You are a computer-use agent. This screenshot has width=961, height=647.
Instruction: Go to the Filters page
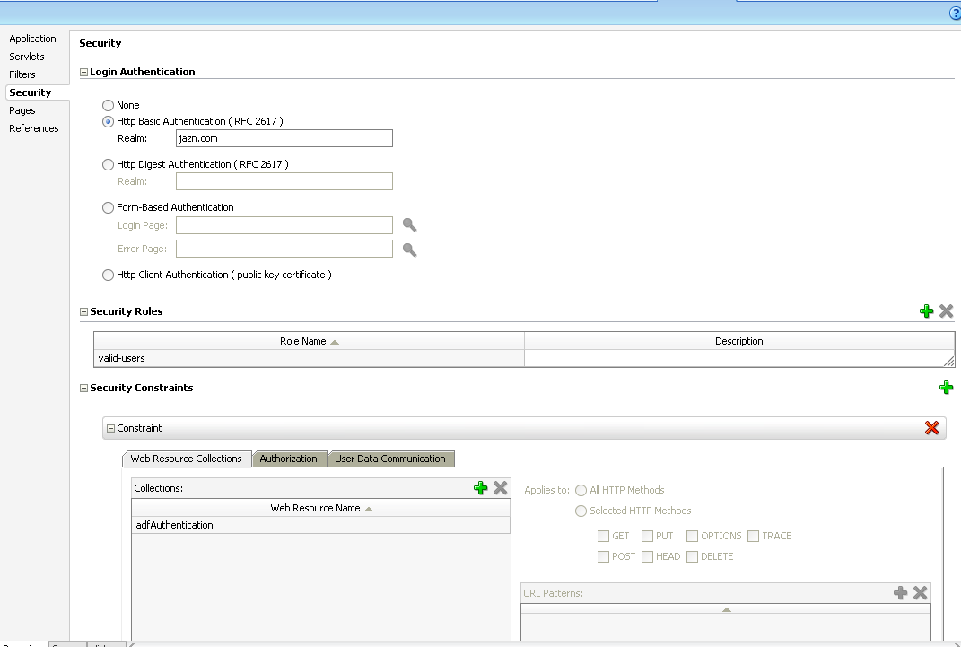(22, 74)
